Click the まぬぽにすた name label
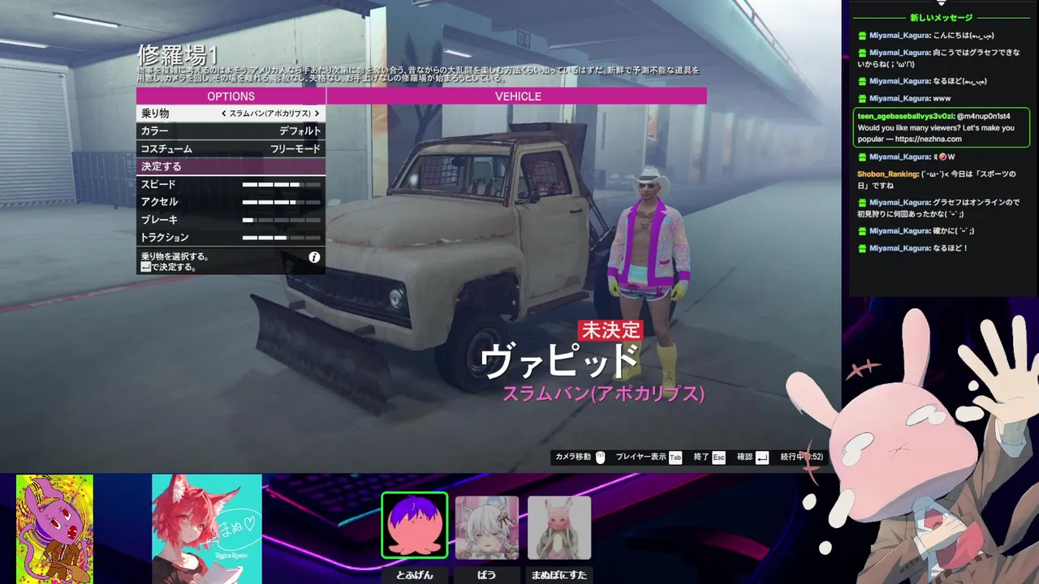Screen dimensions: 1039x584 [x=559, y=575]
